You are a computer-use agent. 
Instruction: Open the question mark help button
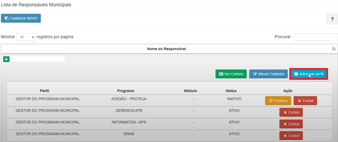[x=332, y=19]
